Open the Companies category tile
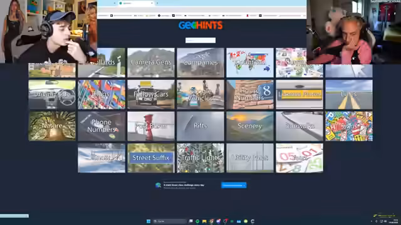Viewport: 401px width, 225px height. coord(200,62)
